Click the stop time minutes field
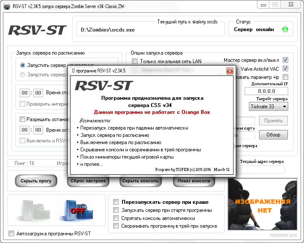 point(38,130)
